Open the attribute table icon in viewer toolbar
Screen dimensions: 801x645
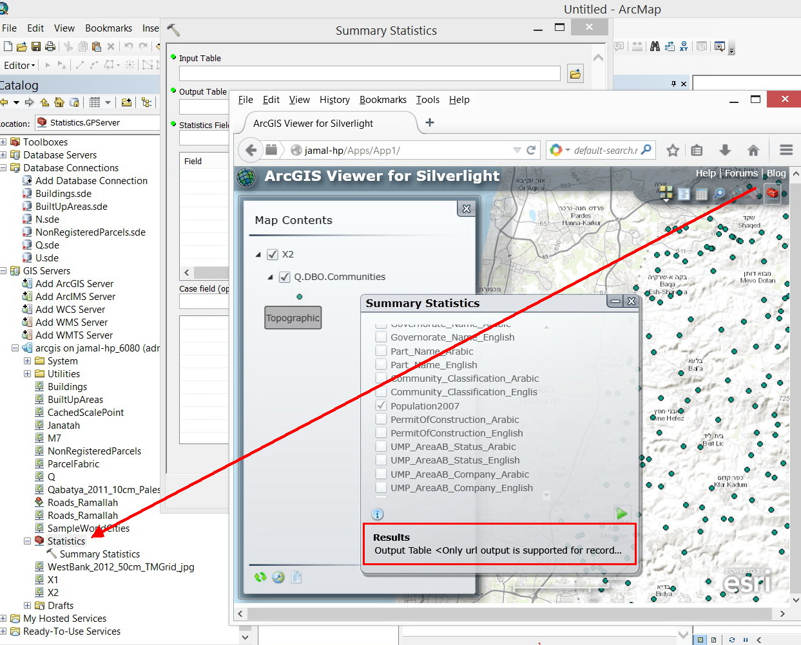click(702, 193)
